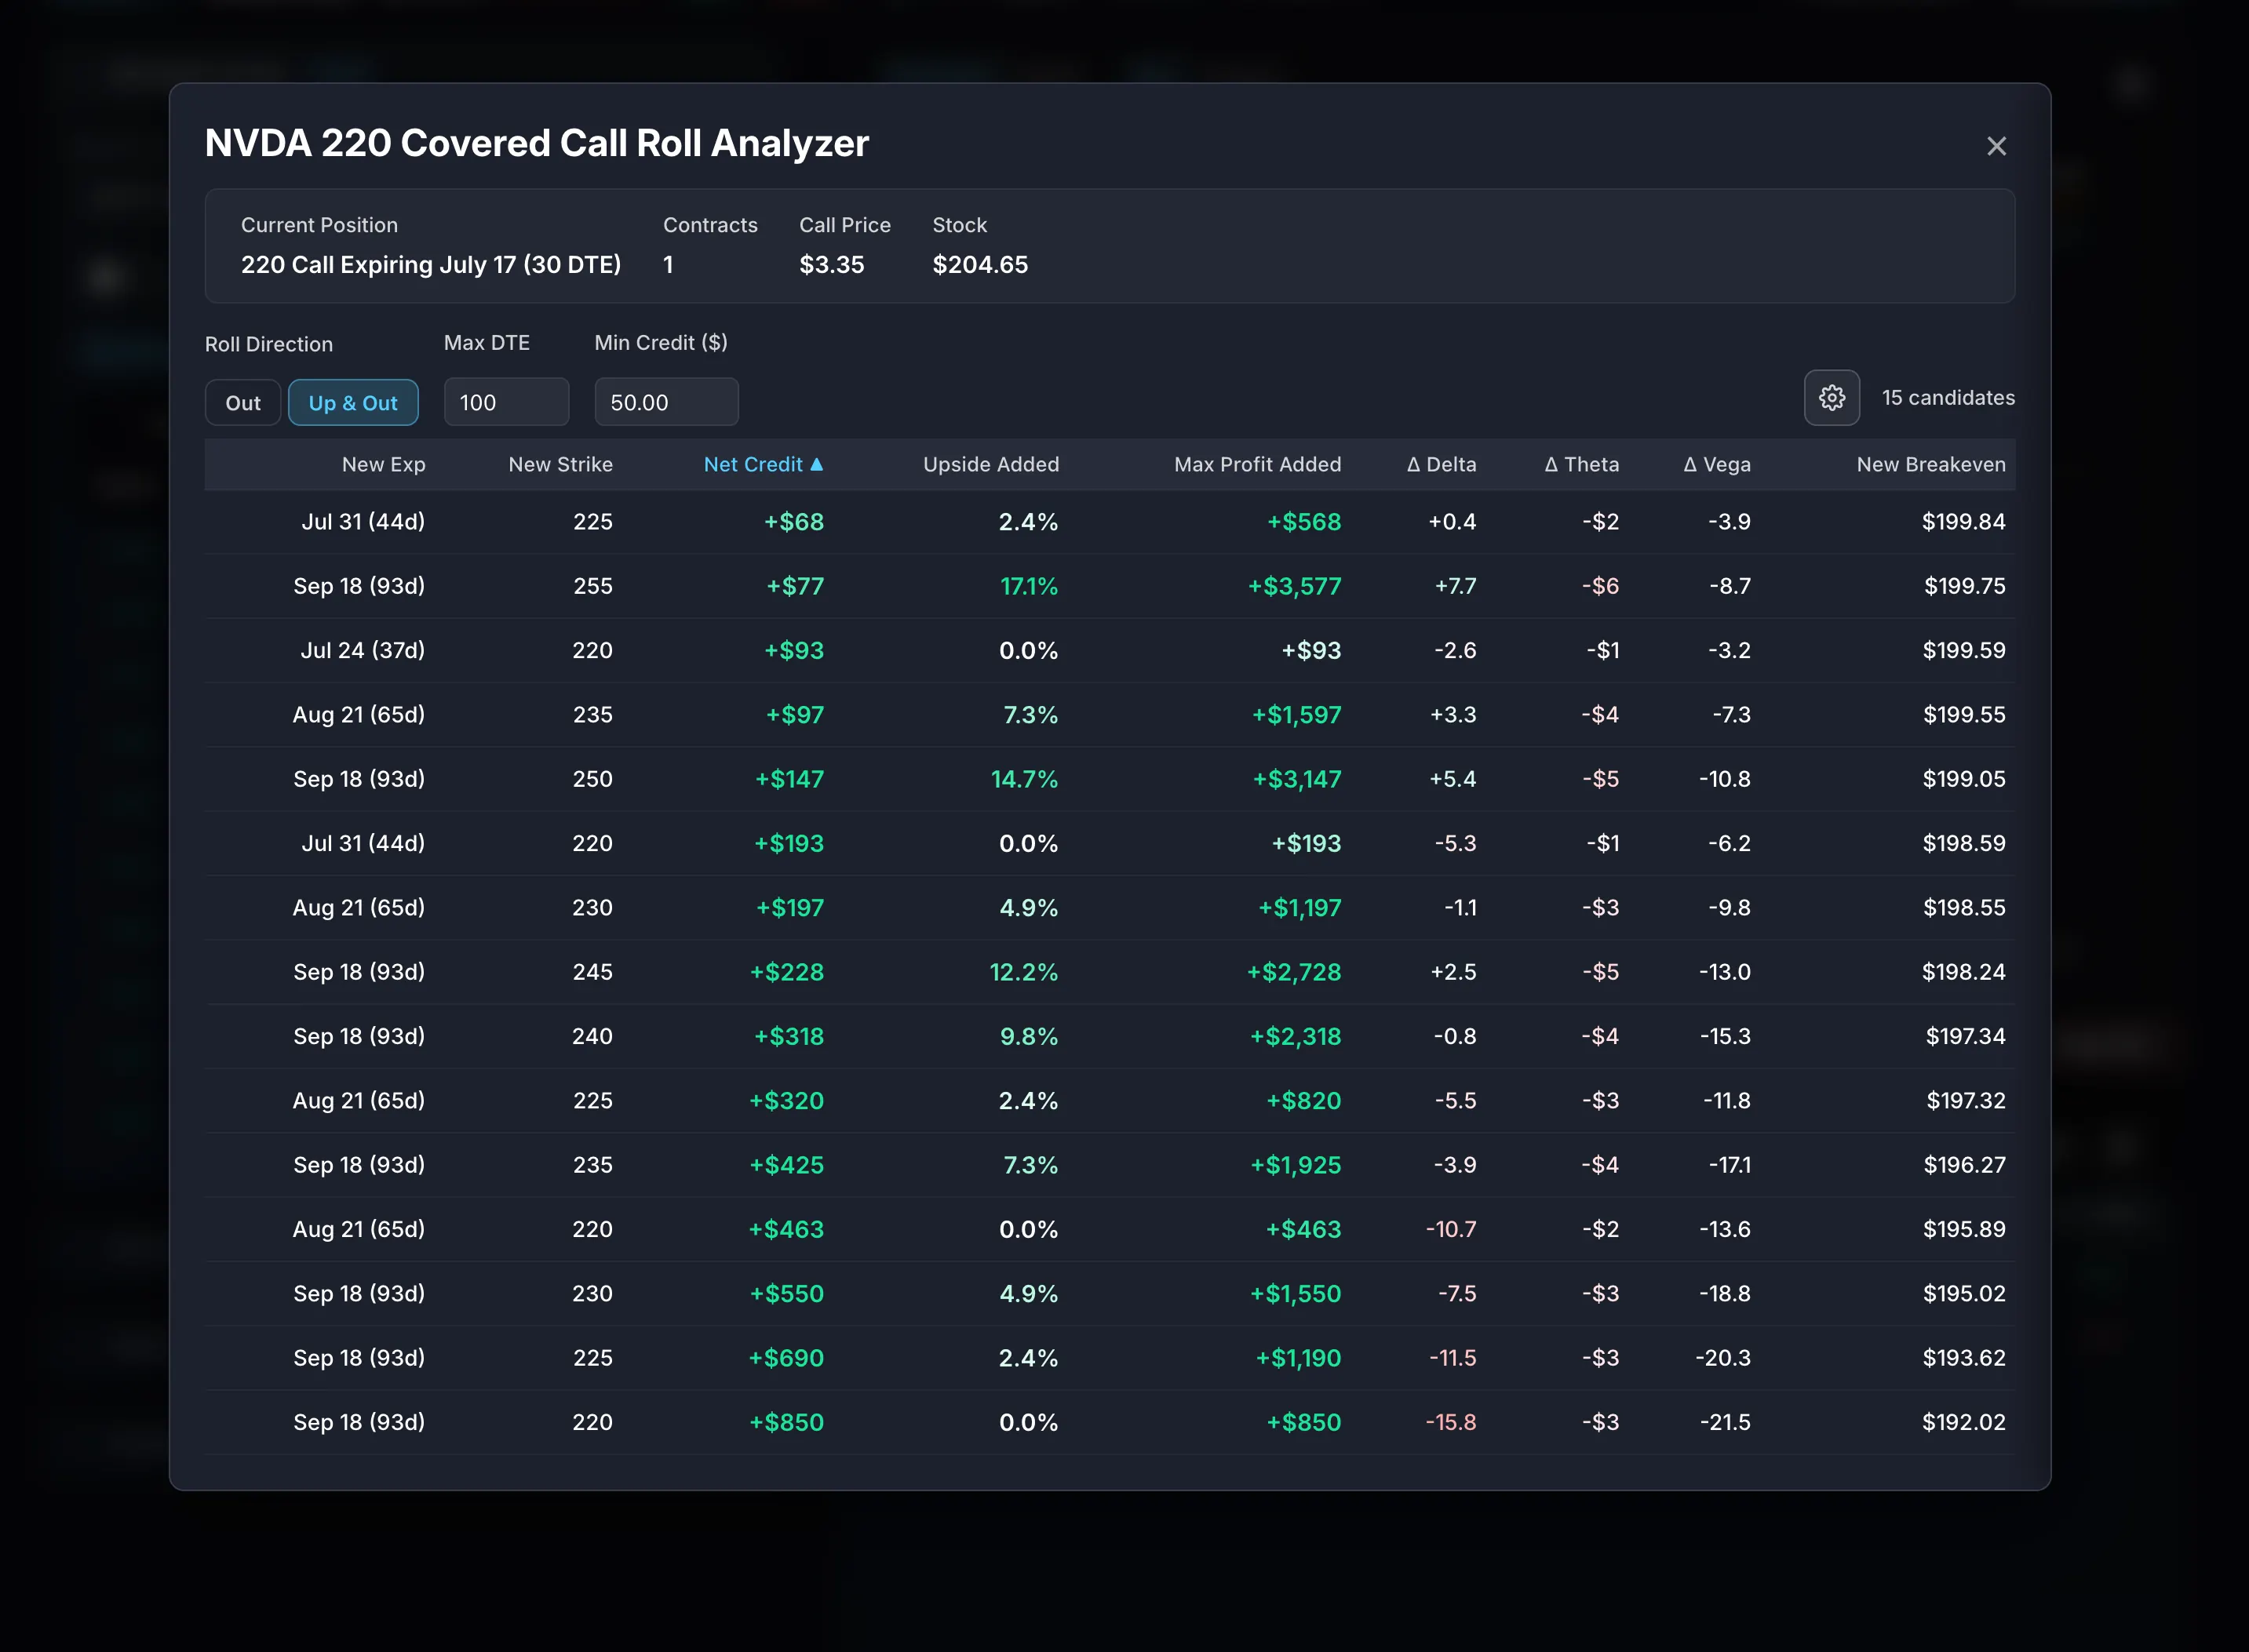Screen dimensions: 2249x1652
Task: Click the +$425 net credit value
Action: 787,1165
